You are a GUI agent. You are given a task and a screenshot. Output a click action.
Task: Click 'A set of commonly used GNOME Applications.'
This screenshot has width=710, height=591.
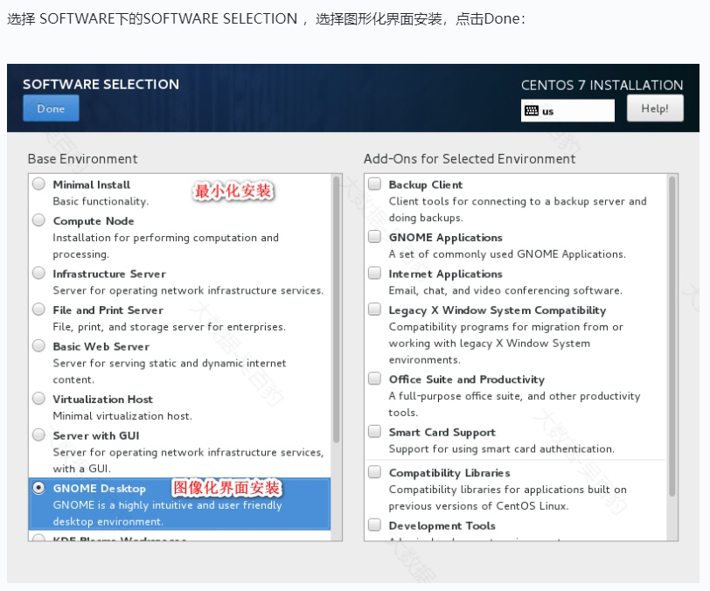pos(507,254)
